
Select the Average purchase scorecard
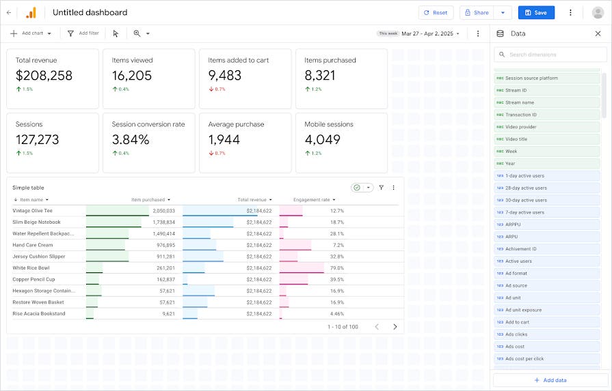coord(245,143)
